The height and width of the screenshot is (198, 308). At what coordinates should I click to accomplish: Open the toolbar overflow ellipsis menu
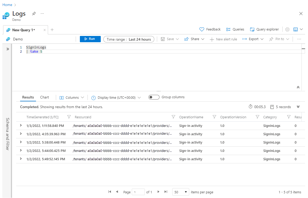299,39
